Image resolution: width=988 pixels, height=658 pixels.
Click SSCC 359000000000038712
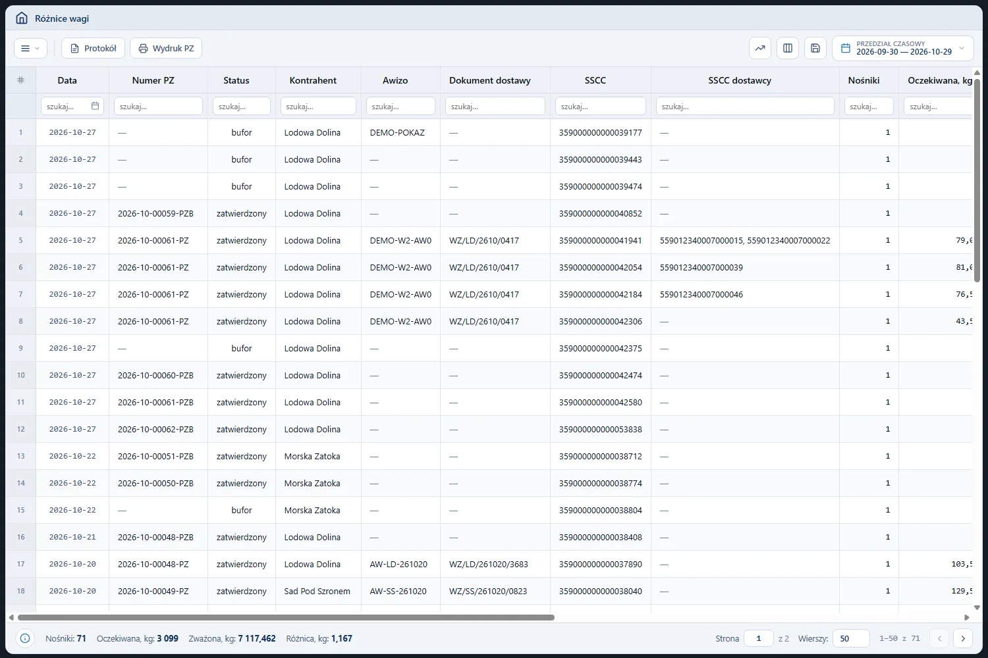pos(600,456)
